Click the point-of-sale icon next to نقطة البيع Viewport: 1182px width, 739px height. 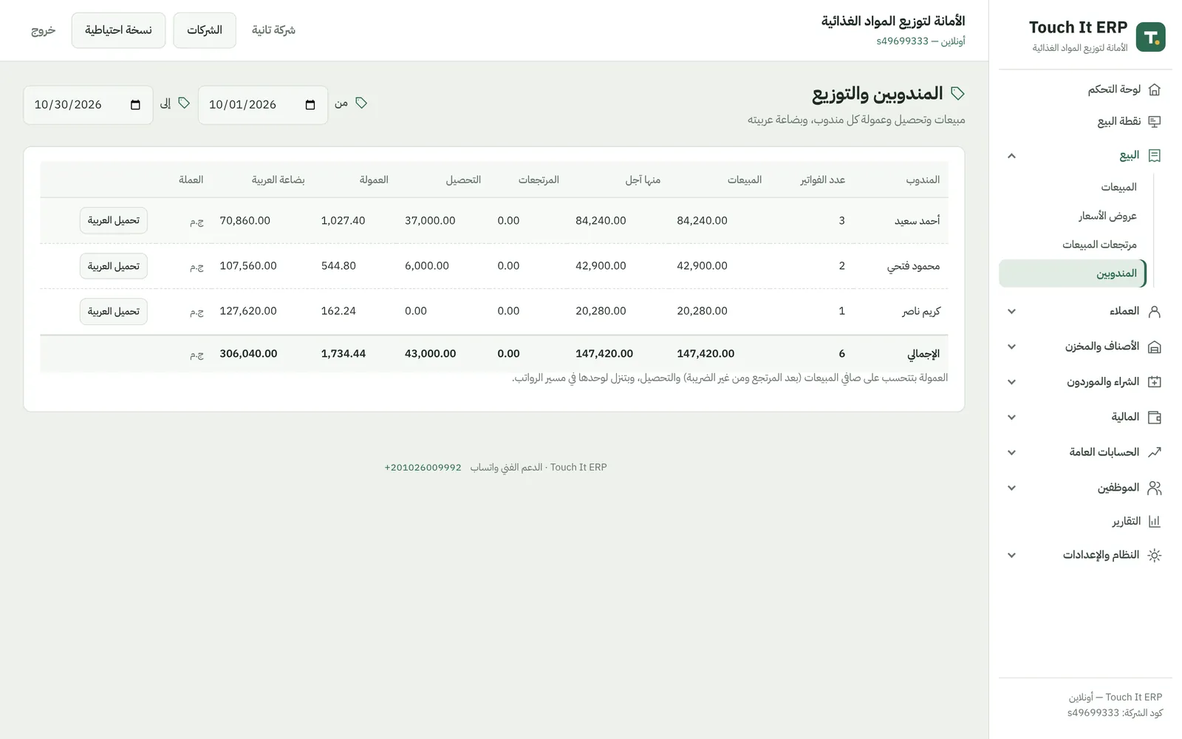click(x=1155, y=121)
